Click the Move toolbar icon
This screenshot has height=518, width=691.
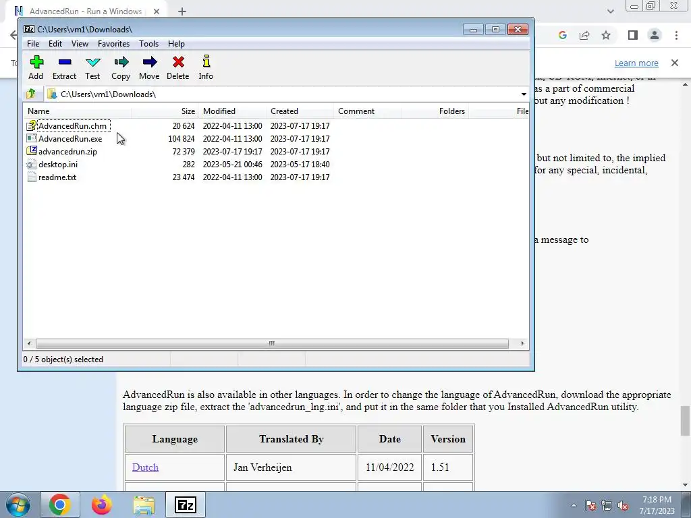coord(150,62)
